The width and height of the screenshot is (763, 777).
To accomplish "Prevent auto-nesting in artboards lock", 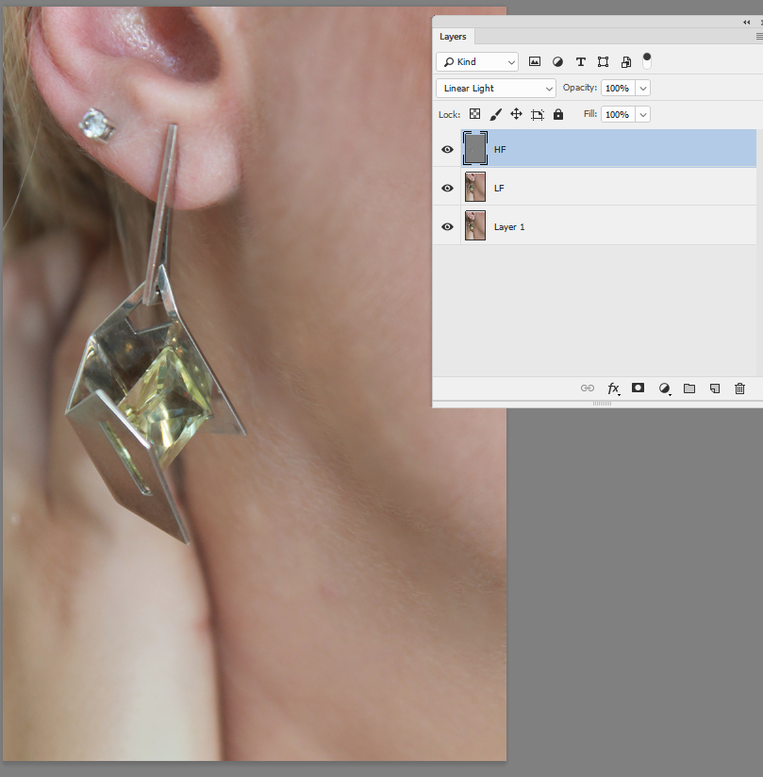I will pyautogui.click(x=538, y=115).
